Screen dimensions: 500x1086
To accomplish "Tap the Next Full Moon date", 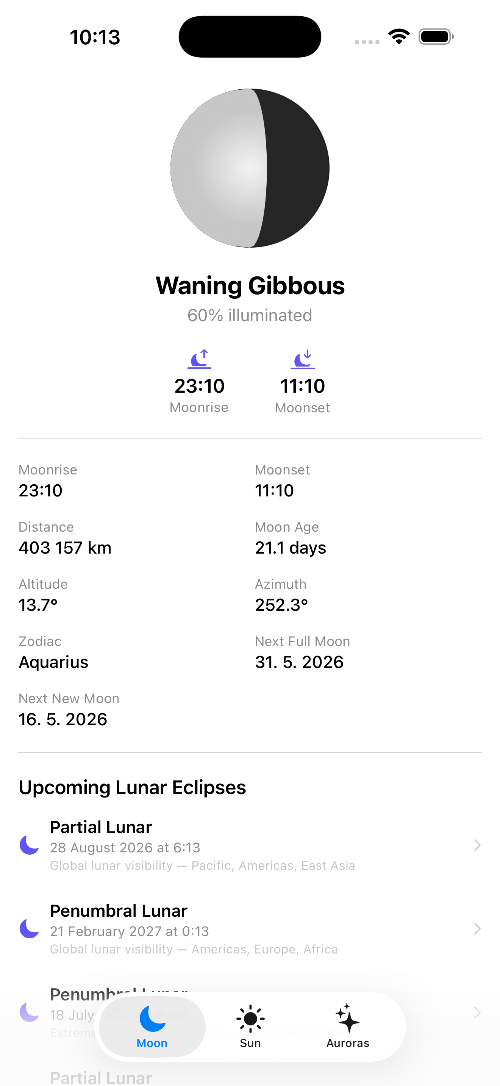I will pyautogui.click(x=299, y=662).
